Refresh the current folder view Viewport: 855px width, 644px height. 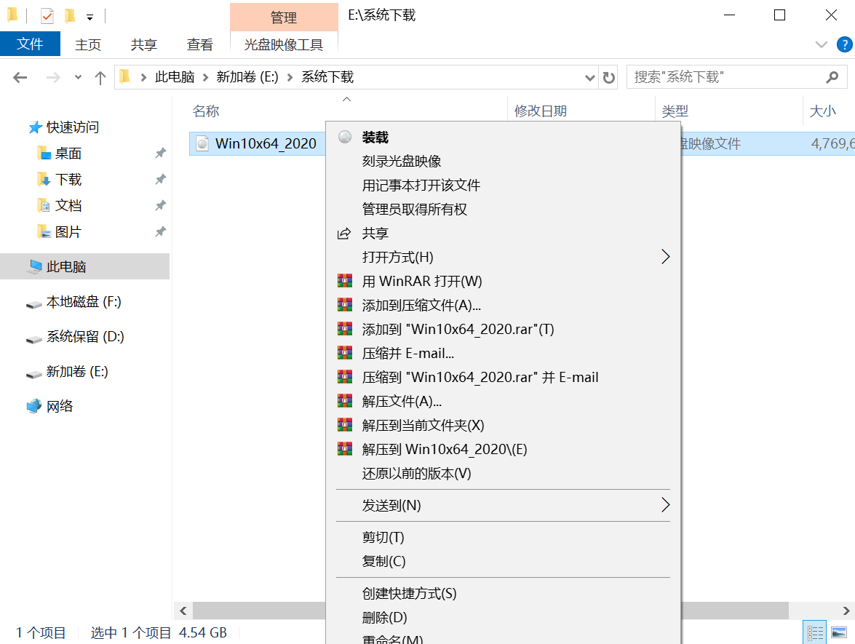pos(608,77)
